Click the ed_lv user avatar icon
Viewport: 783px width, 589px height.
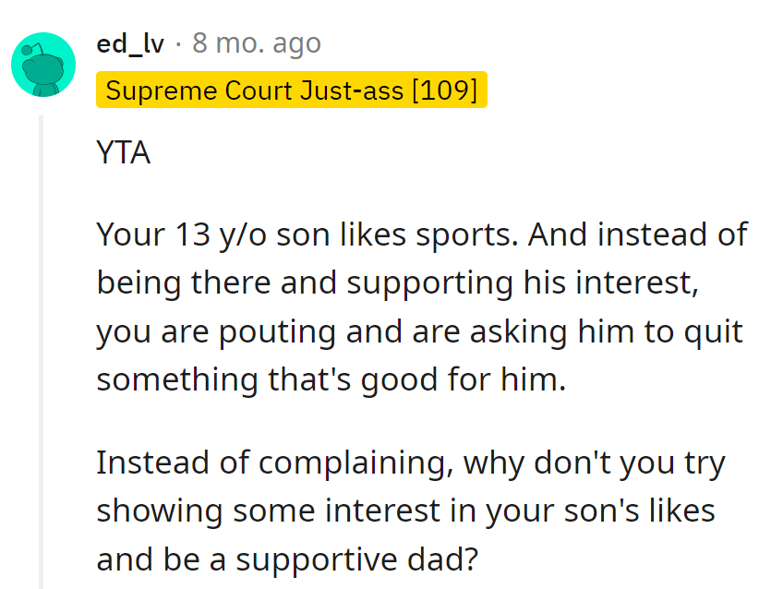42,64
